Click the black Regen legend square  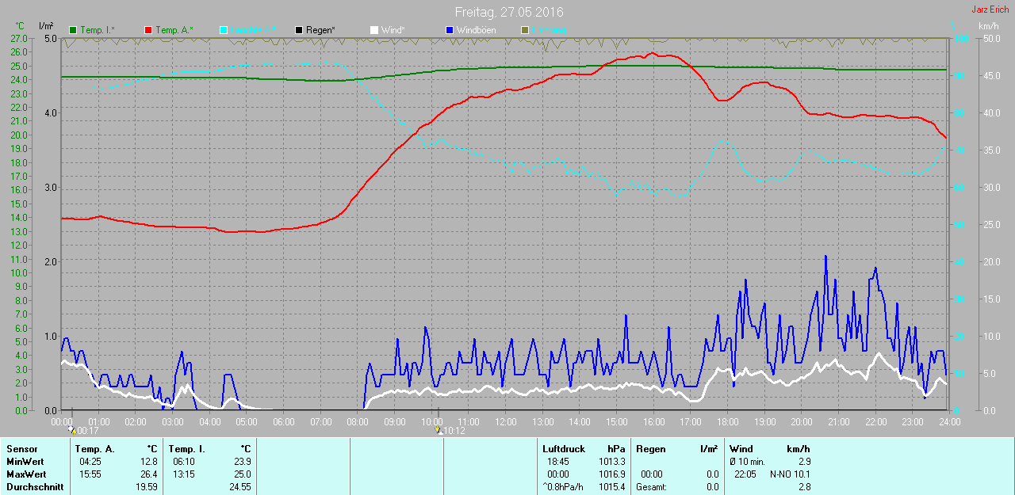[x=299, y=30]
